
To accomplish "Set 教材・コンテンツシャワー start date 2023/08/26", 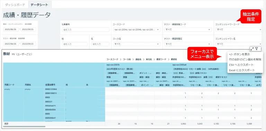I will click(11, 29).
